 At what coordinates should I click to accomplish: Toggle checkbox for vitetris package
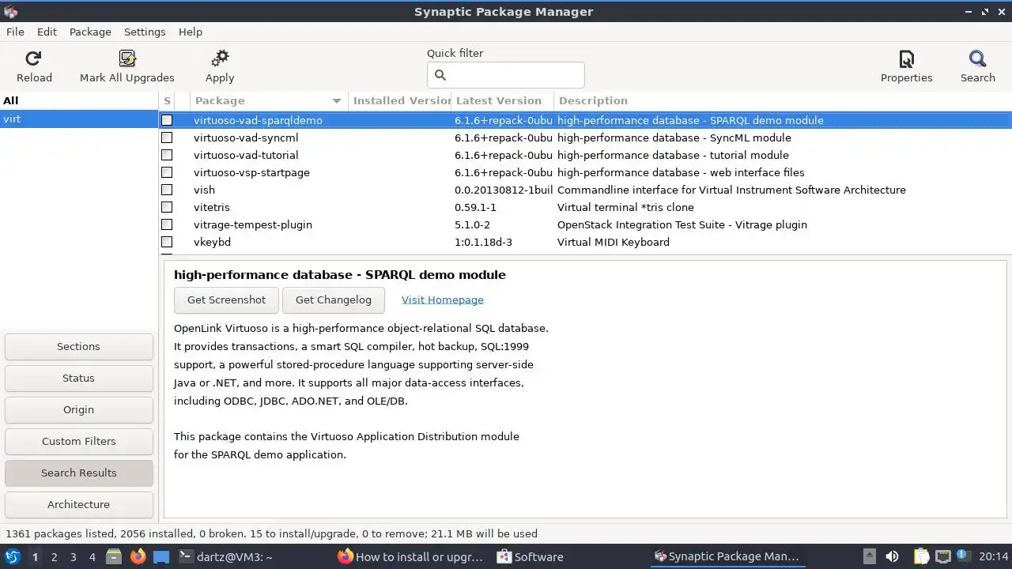coord(167,207)
